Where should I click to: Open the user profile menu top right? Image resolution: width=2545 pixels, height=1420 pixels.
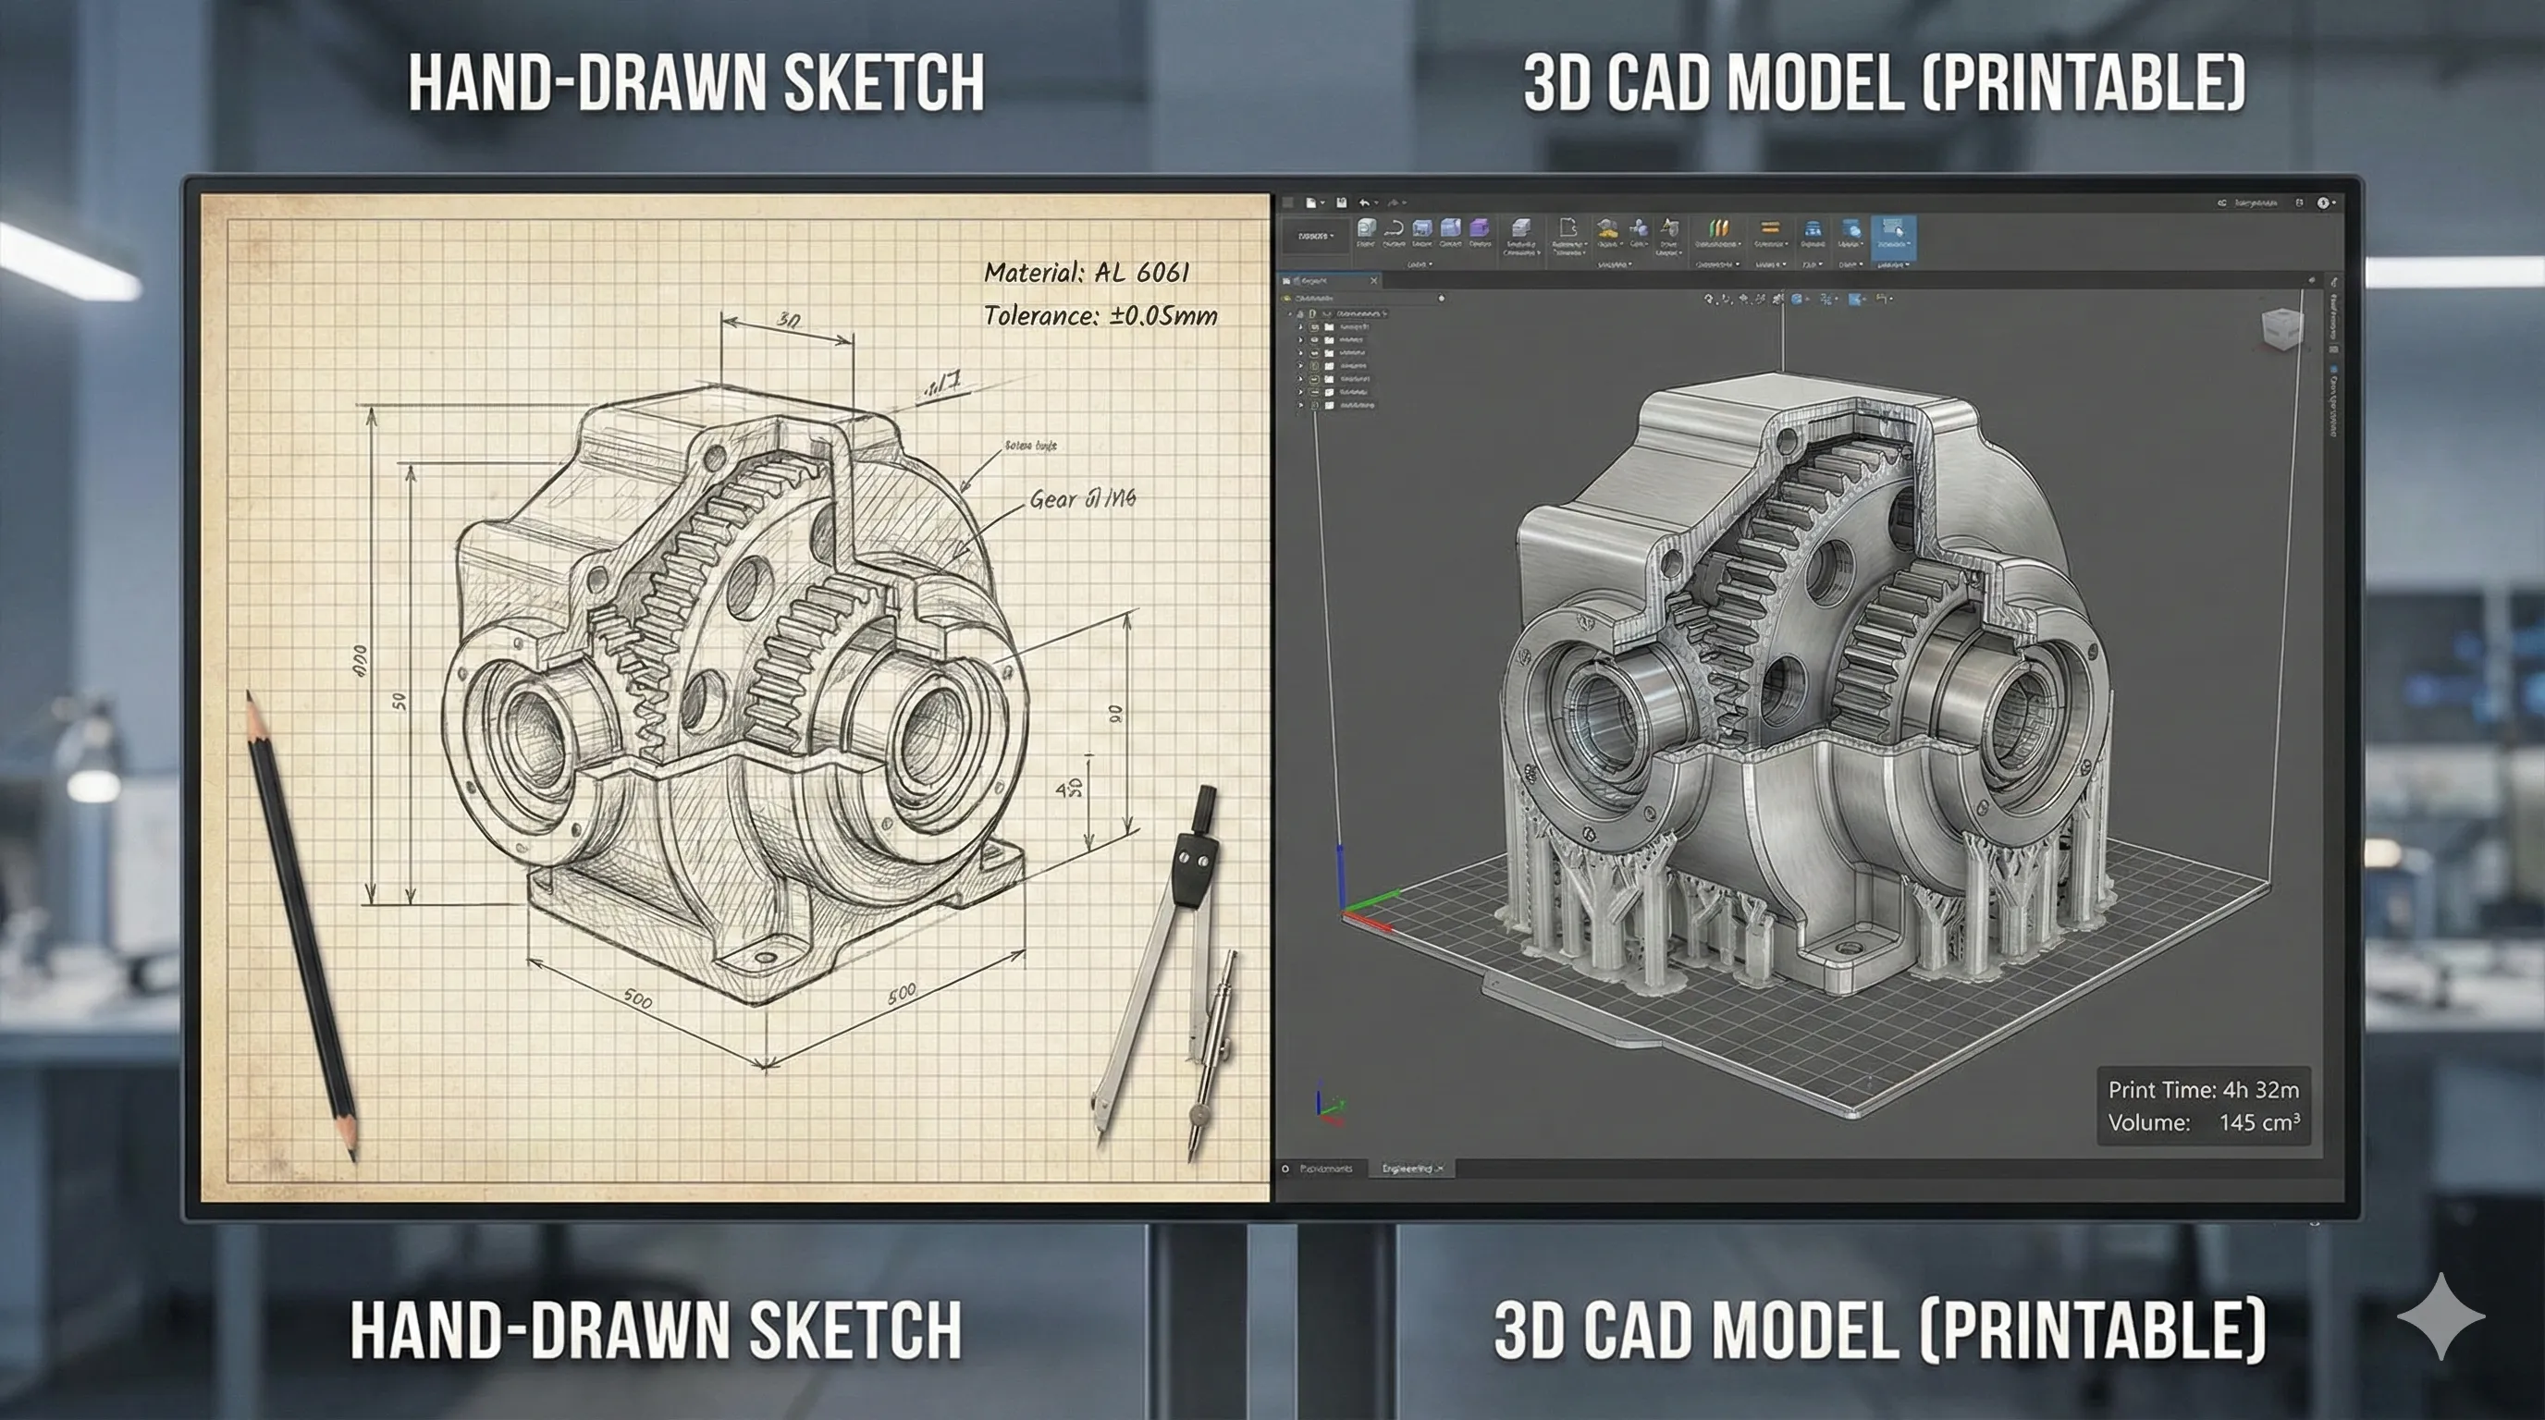[2323, 202]
